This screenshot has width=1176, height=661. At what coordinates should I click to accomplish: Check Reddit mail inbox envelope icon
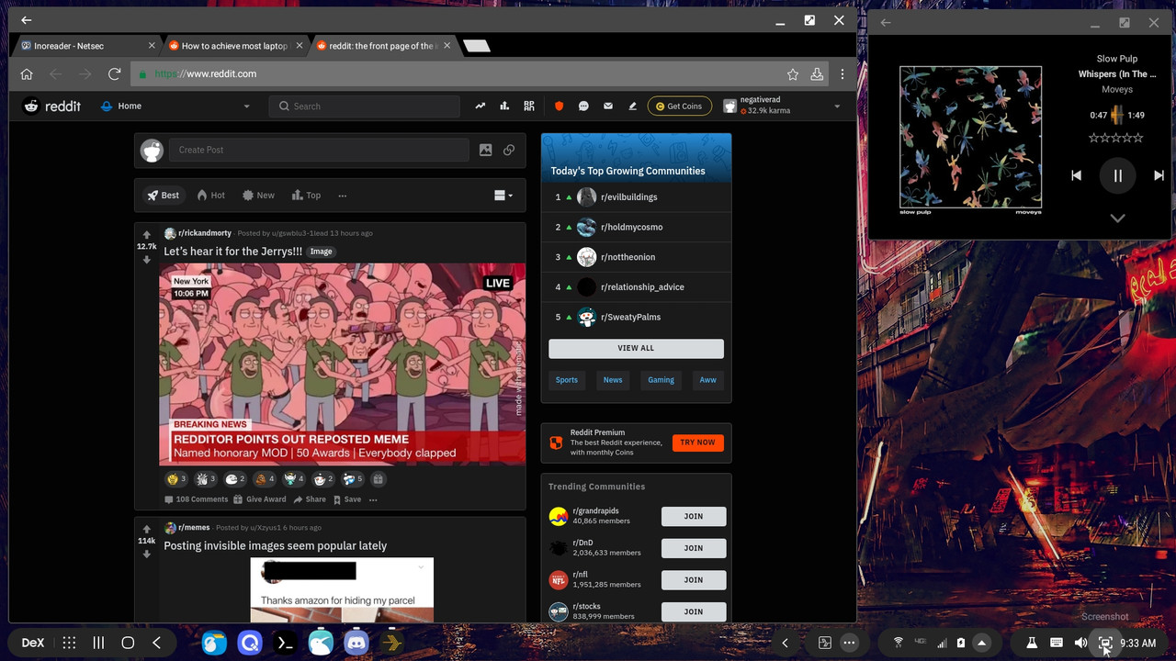coord(607,106)
